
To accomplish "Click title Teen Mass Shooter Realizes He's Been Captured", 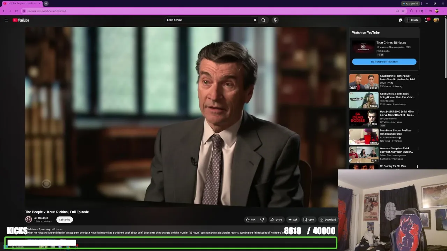I will 396,132.
